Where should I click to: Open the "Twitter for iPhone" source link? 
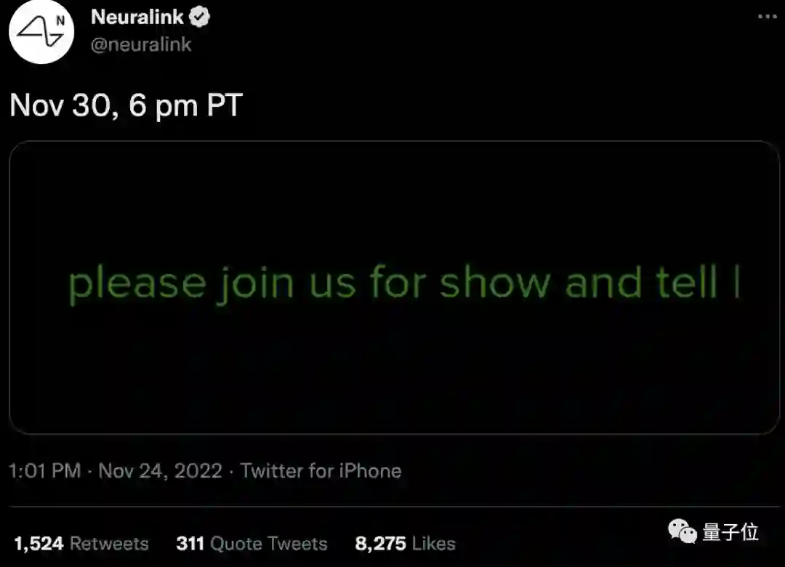tap(321, 471)
